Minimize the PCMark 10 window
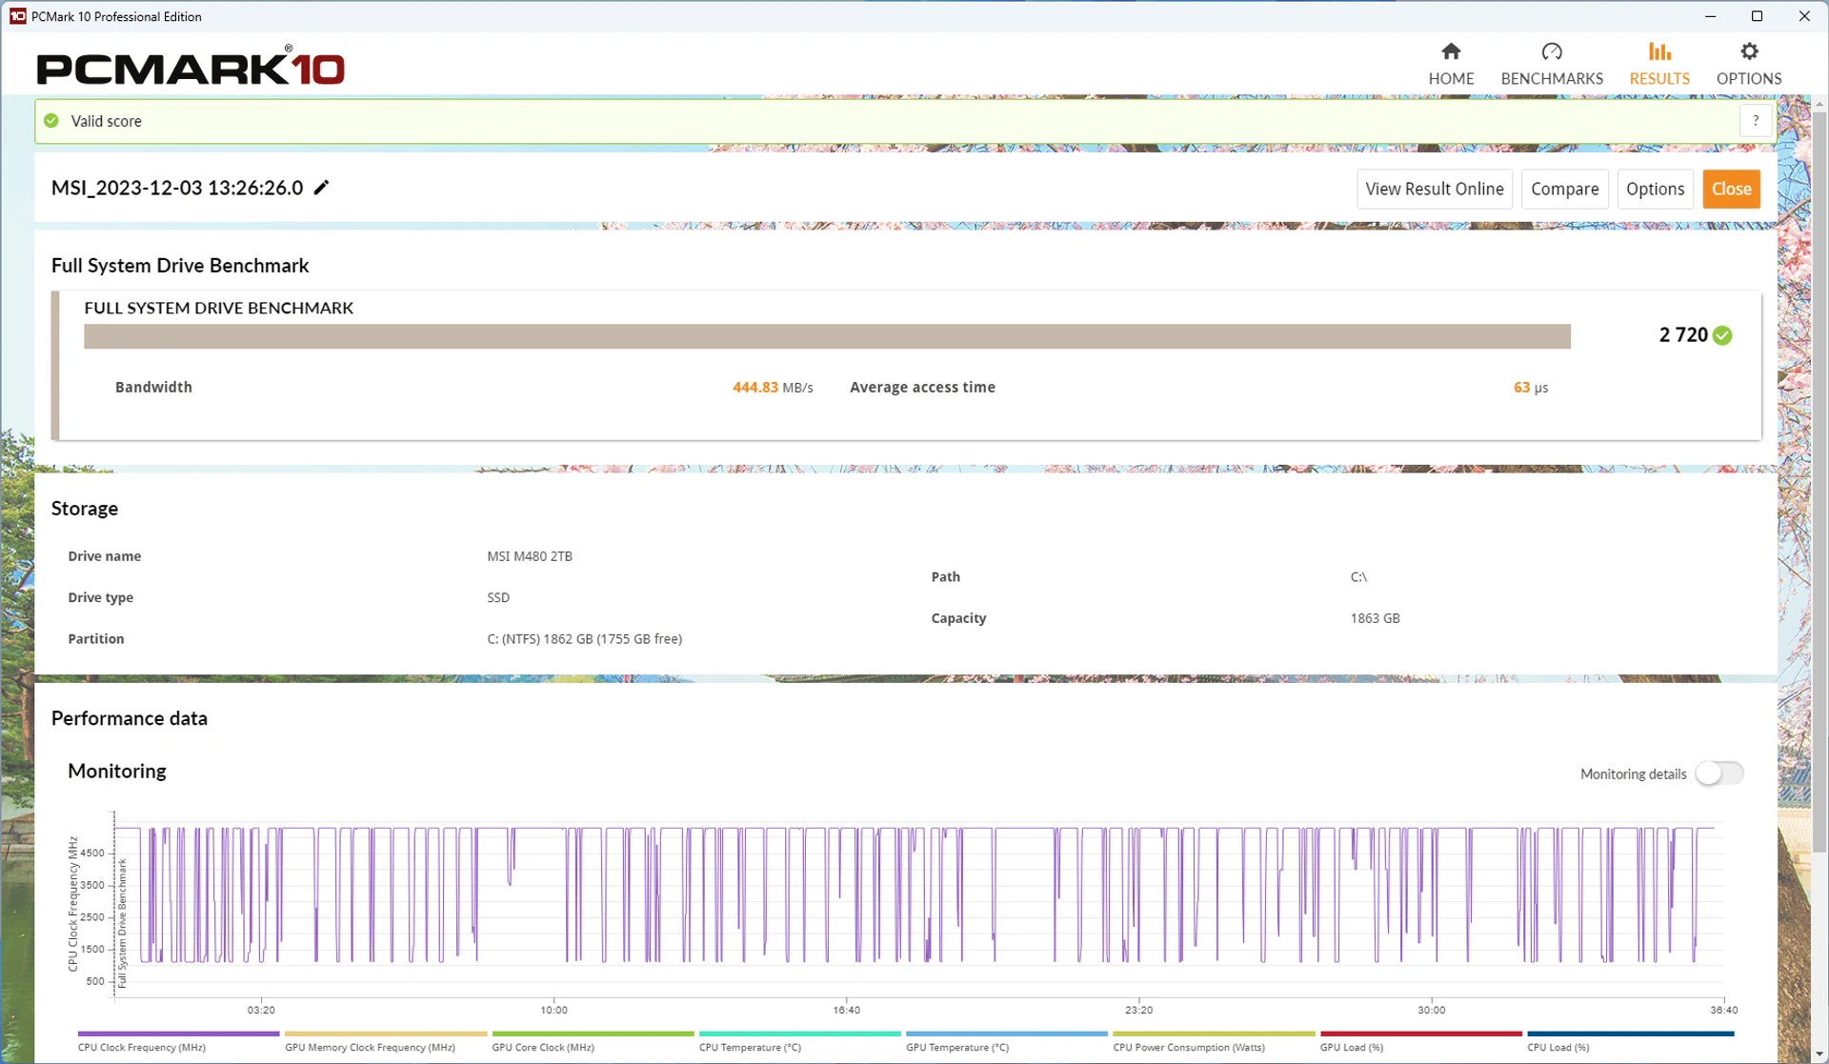 [x=1710, y=16]
